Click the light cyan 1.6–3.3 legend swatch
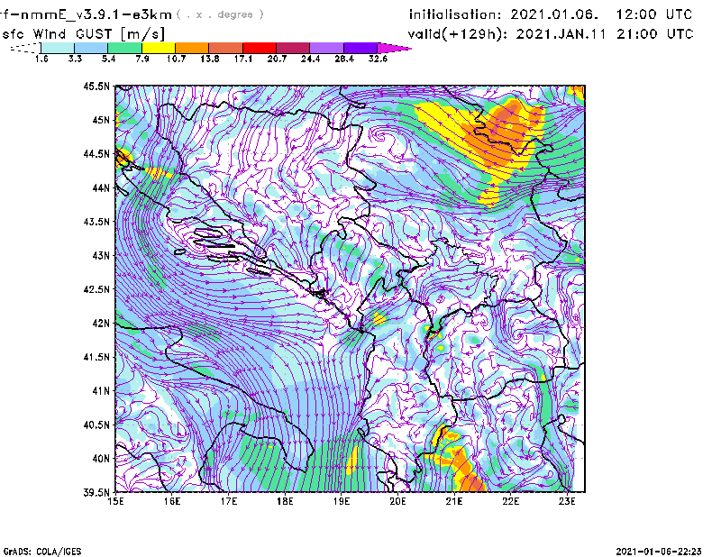 (58, 48)
